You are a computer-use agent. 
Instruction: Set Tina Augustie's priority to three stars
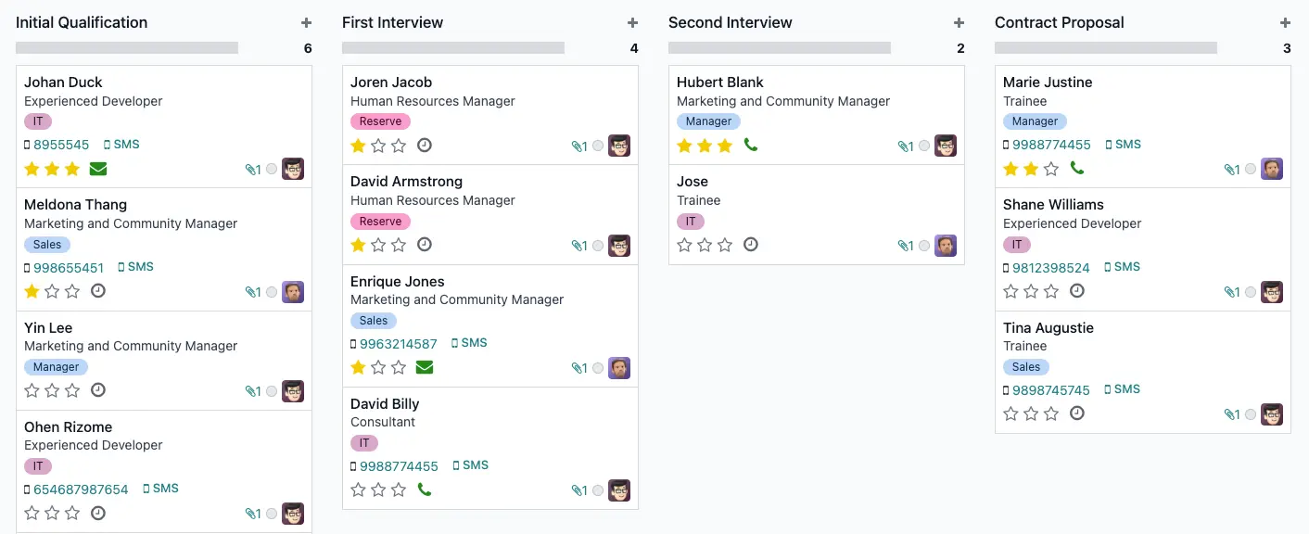[x=1051, y=413]
